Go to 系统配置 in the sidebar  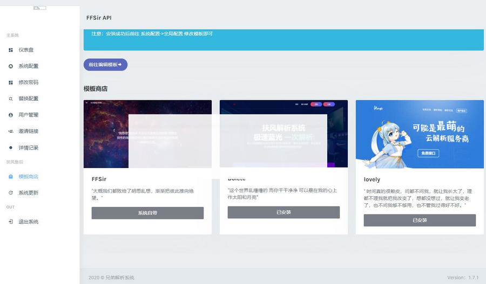tap(28, 66)
